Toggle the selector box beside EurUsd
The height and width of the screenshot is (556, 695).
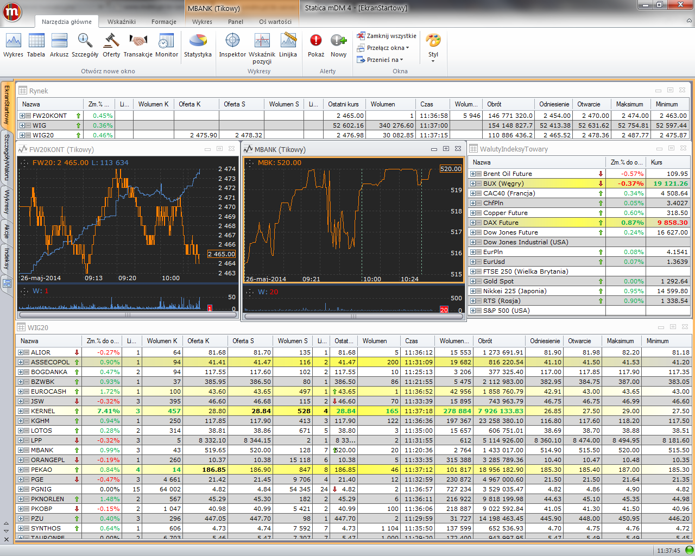tap(478, 262)
